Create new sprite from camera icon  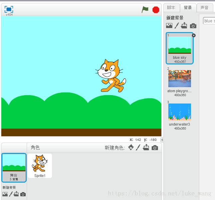click(x=155, y=148)
